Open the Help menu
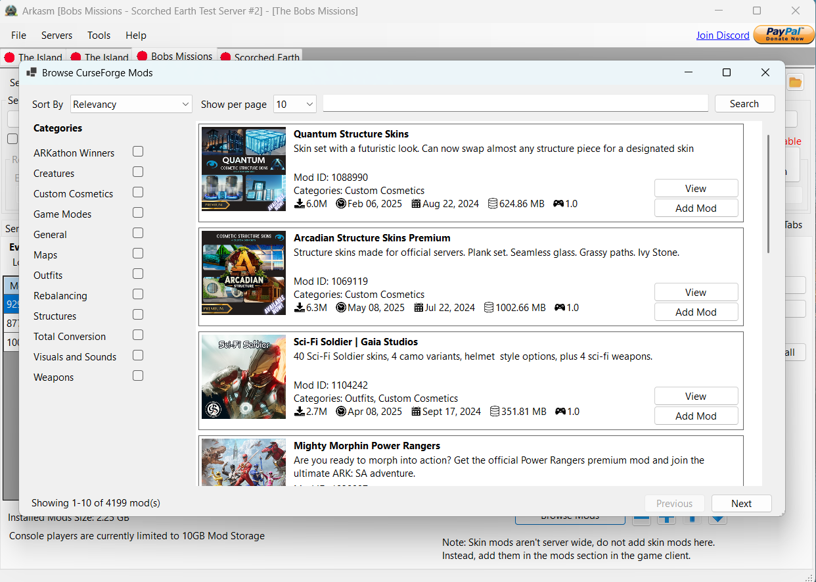 [x=136, y=36]
